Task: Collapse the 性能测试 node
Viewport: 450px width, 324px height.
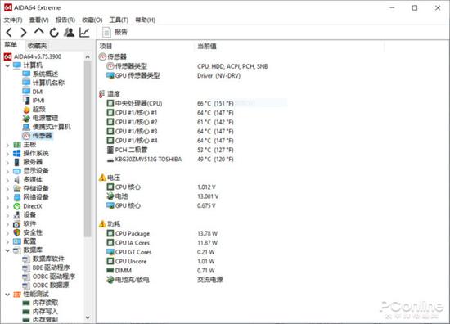Action: click(7, 295)
